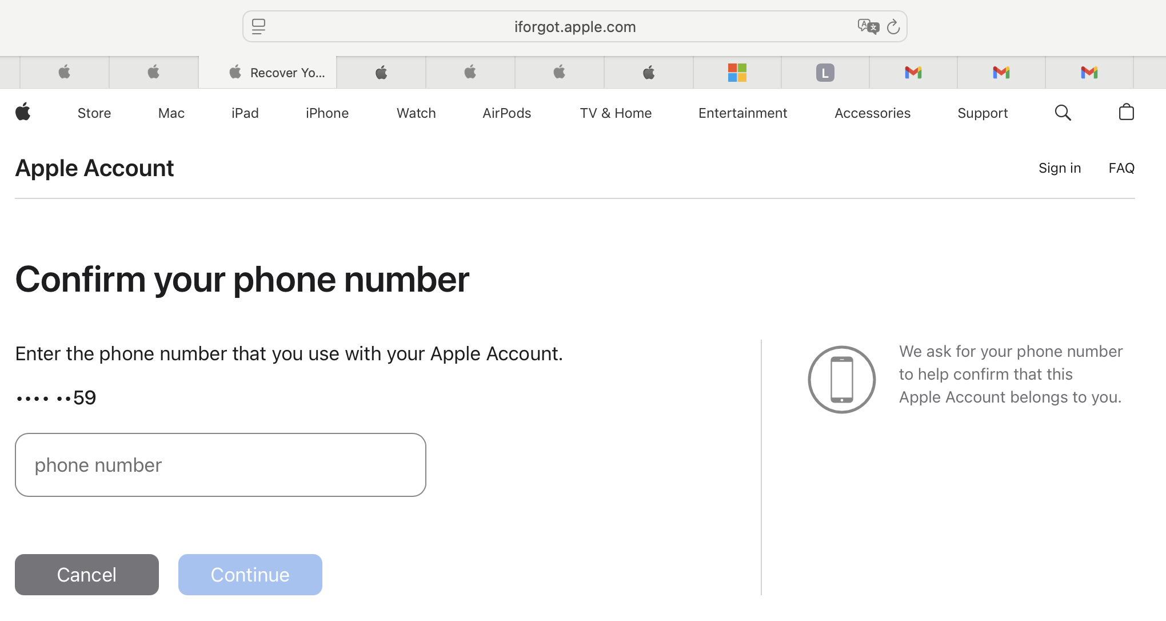Click the Apple logo in navigation
1166x621 pixels.
23,112
